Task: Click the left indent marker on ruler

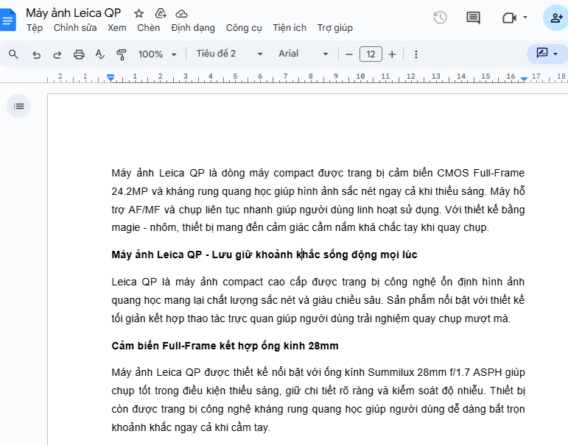Action: [x=111, y=78]
